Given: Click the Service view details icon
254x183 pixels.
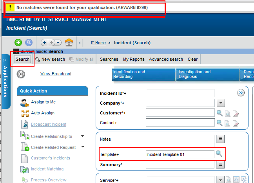Looking at the screenshot, I should click(x=229, y=179).
